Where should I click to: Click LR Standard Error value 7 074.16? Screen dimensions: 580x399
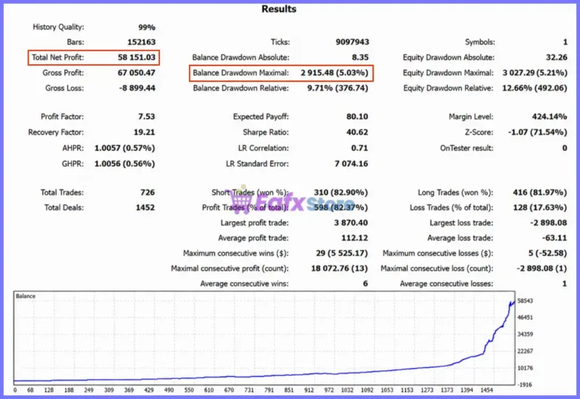coord(351,164)
